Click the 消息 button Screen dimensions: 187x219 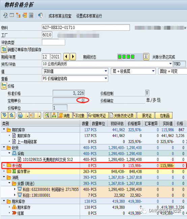coord(65,115)
